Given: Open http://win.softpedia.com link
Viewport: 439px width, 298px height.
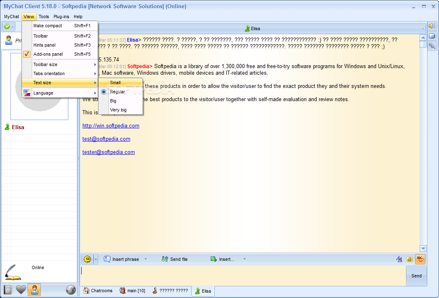Looking at the screenshot, I should pyautogui.click(x=111, y=125).
